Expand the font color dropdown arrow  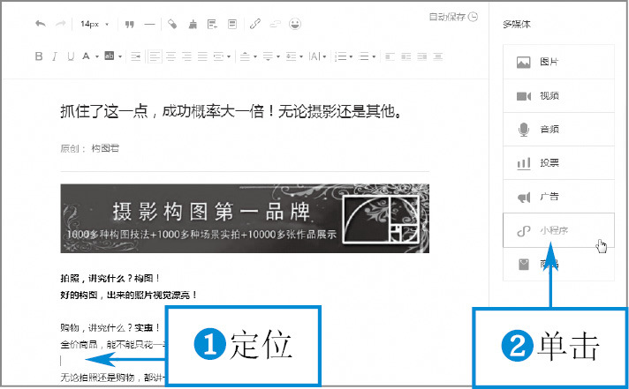coord(97,56)
